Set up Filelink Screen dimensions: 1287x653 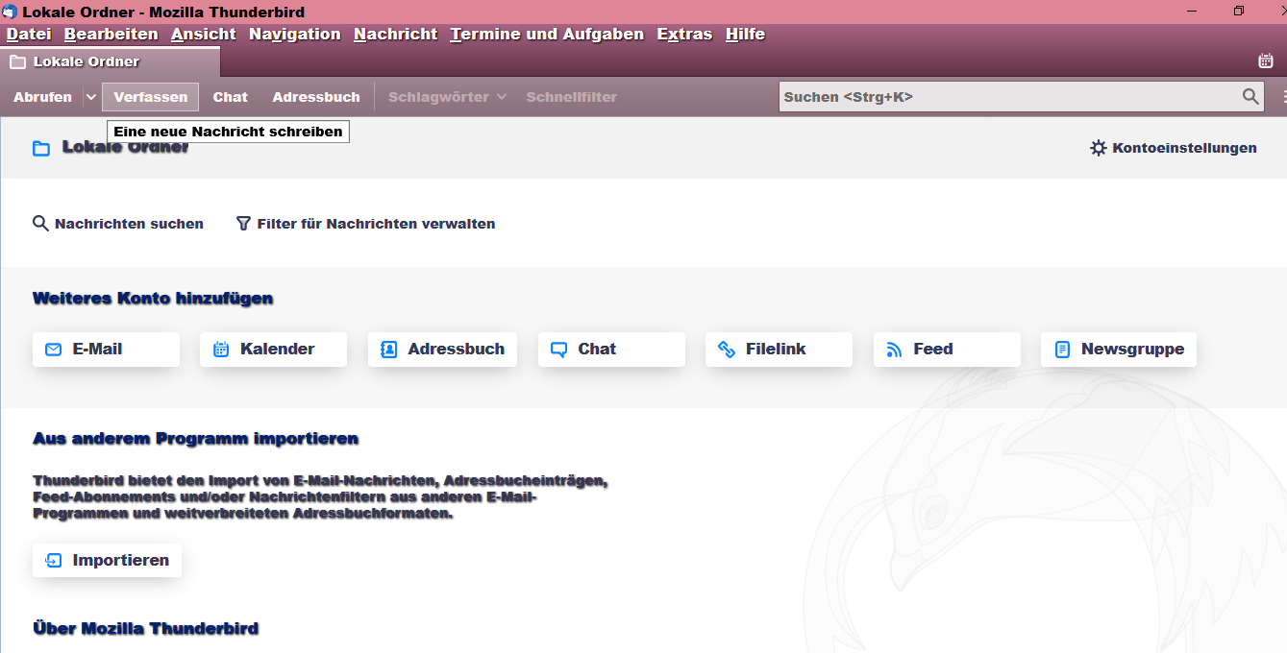[x=779, y=349]
